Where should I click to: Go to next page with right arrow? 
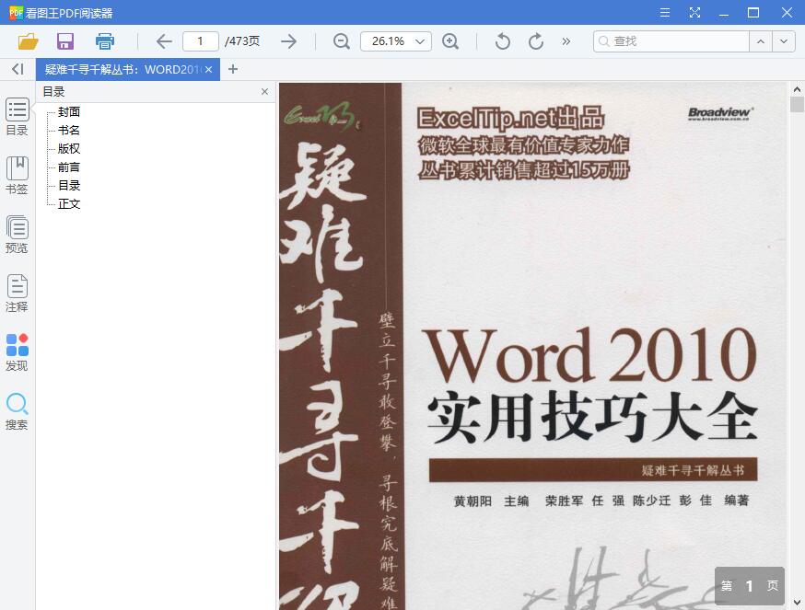point(289,41)
